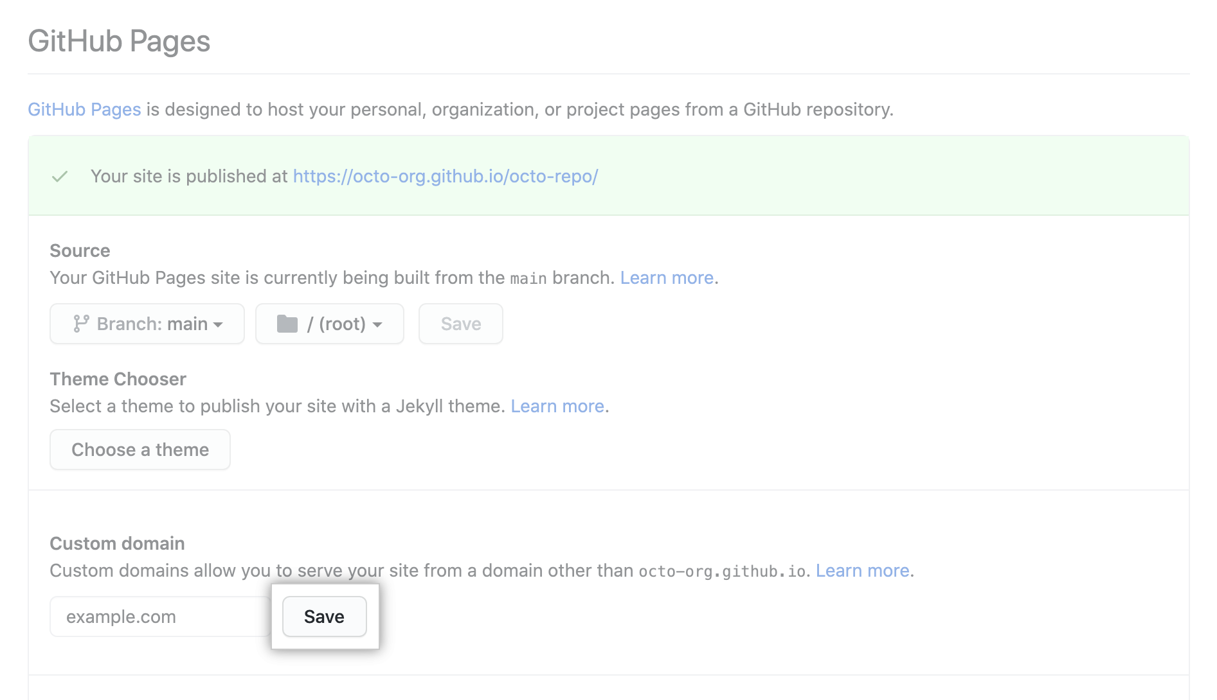Screen dimensions: 1217x700
Task: Click the Custom domain heading
Action: (116, 543)
